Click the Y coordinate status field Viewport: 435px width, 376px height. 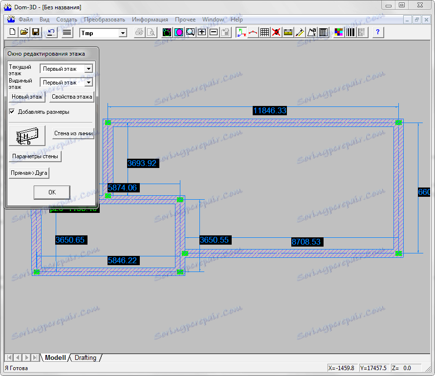pyautogui.click(x=374, y=368)
